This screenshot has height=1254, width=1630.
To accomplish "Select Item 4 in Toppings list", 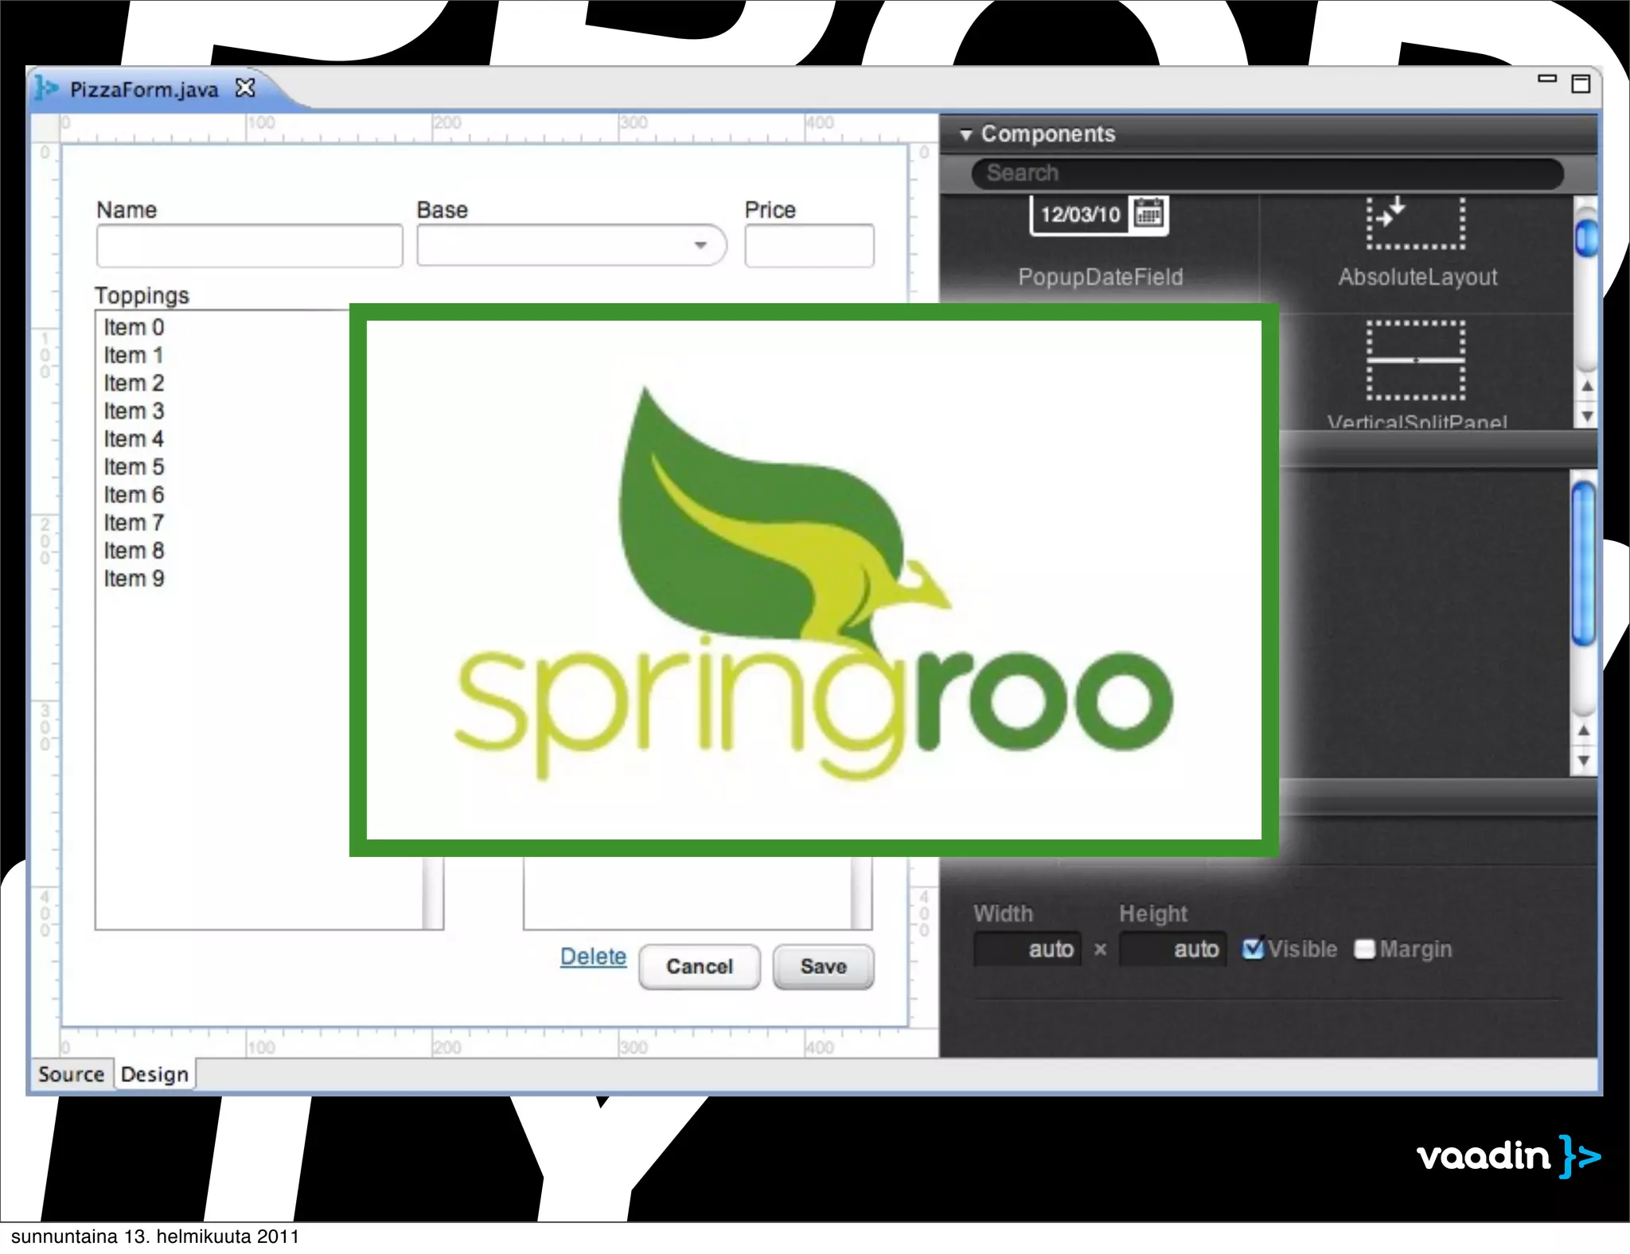I will (x=134, y=438).
